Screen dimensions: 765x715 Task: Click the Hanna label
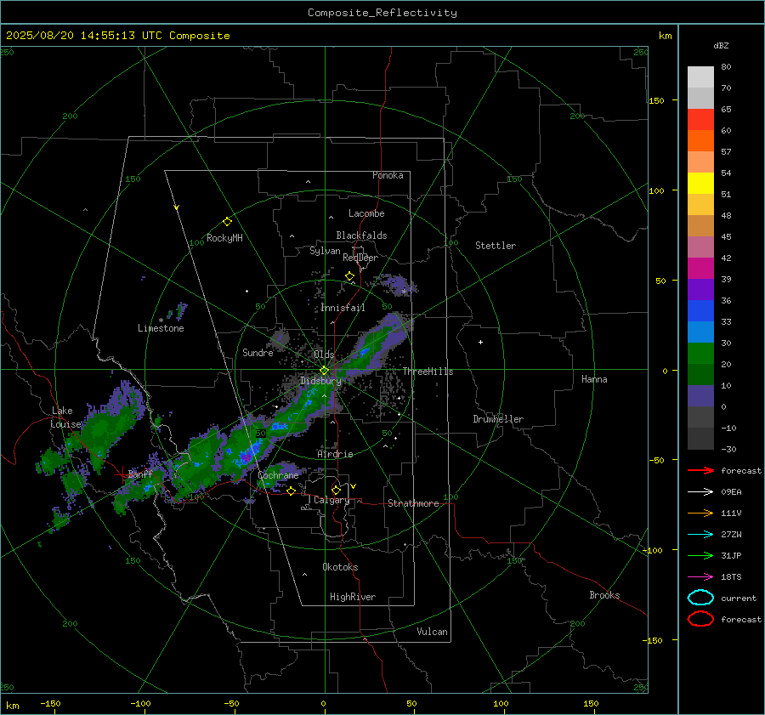[594, 379]
